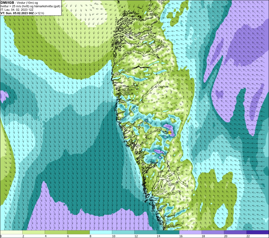The image size is (269, 238).
Task: Click the 20-22 m/s legend swatch
Action: click(235, 232)
